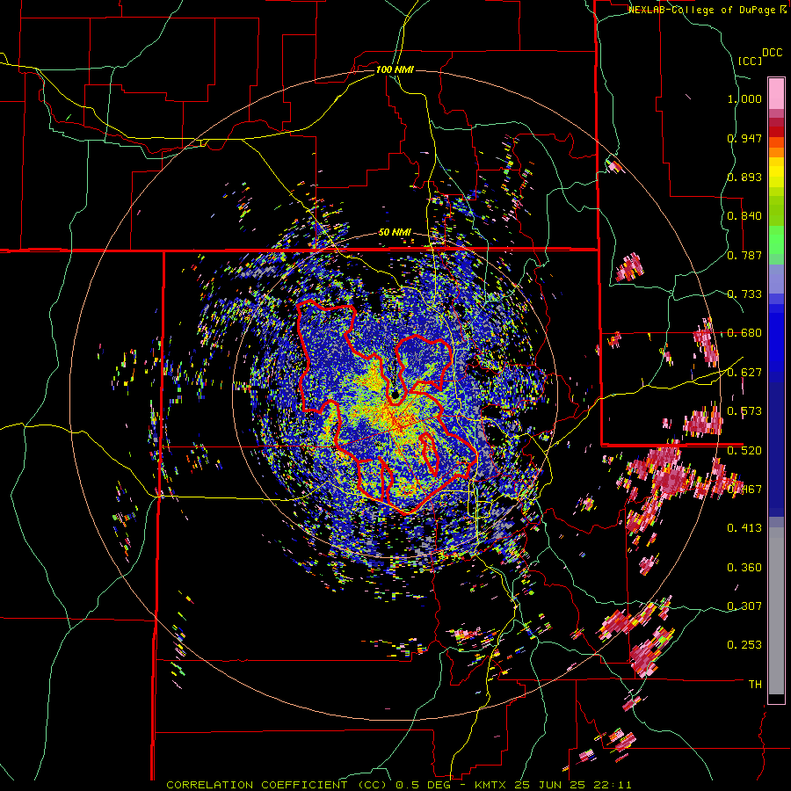This screenshot has width=791, height=791.
Task: Click the 22:11 timestamp text
Action: point(614,785)
